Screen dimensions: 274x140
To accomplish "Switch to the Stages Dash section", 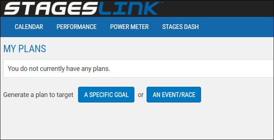I will [180, 27].
